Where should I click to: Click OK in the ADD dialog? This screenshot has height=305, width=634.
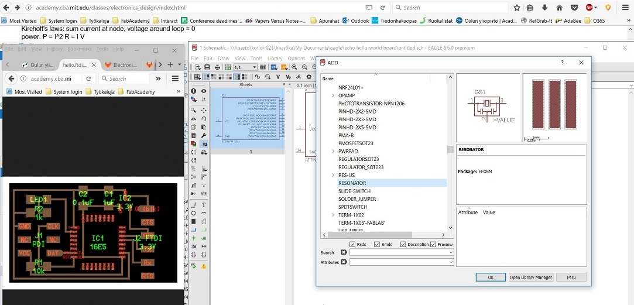click(491, 277)
